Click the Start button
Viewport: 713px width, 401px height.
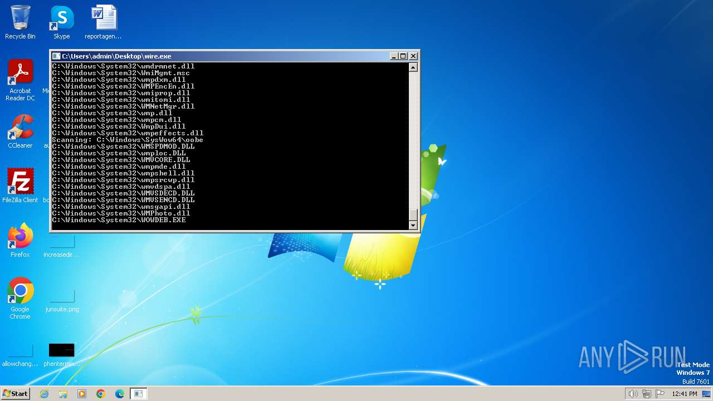tap(15, 393)
